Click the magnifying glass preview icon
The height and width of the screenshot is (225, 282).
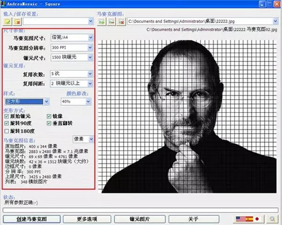[x=272, y=219]
